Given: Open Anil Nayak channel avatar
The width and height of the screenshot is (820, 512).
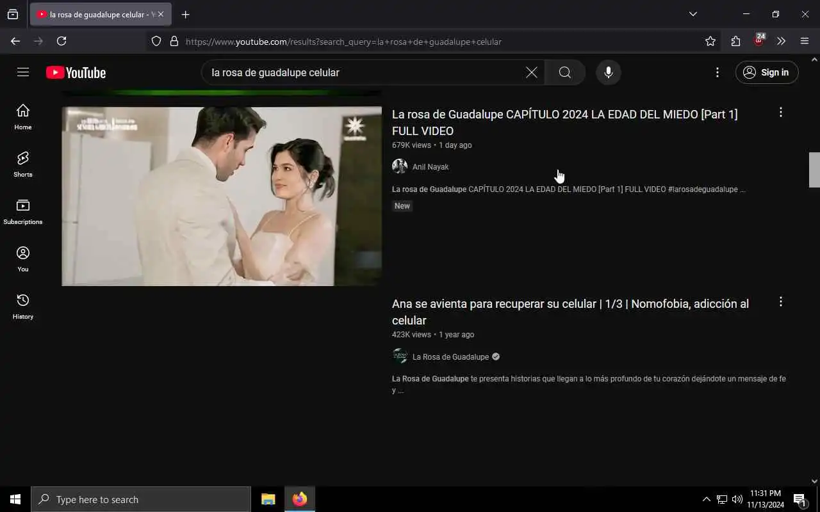Looking at the screenshot, I should (x=400, y=166).
